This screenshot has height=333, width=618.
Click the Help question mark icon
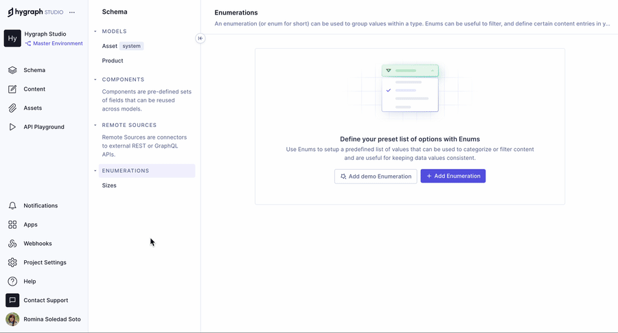pos(12,282)
